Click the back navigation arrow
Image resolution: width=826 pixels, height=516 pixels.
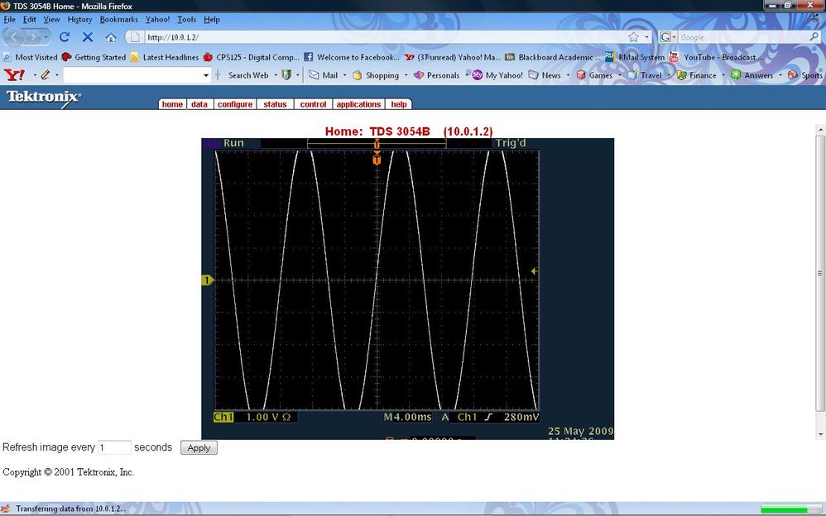[x=14, y=37]
